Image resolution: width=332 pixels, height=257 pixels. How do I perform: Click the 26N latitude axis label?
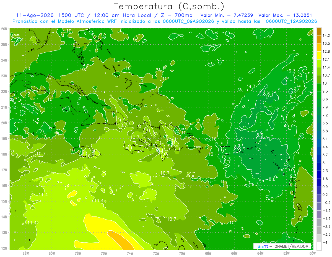click(4, 29)
